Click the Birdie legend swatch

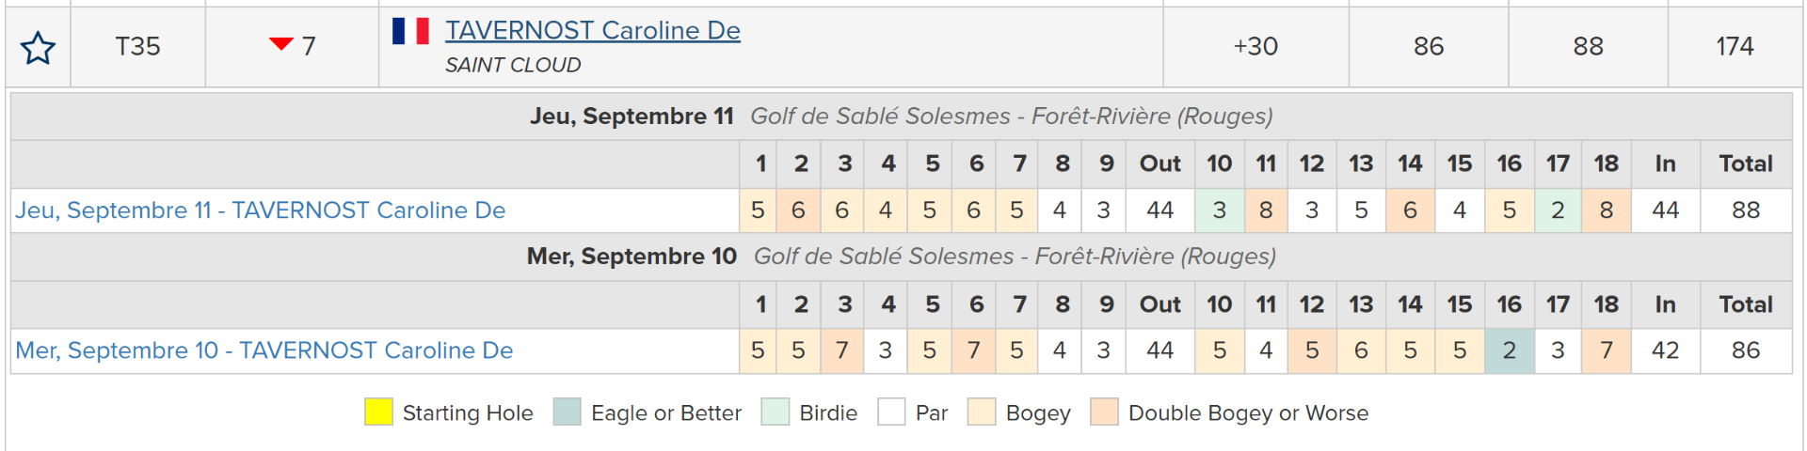(x=776, y=412)
